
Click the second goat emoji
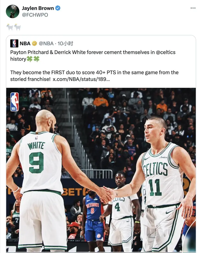(x=17, y=27)
